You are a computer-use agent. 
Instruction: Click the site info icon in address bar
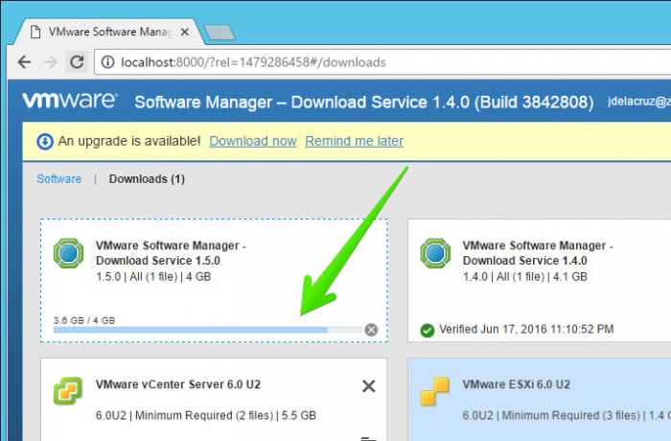(107, 62)
